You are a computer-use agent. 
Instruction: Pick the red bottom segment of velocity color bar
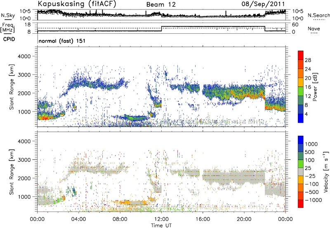[x=301, y=203]
